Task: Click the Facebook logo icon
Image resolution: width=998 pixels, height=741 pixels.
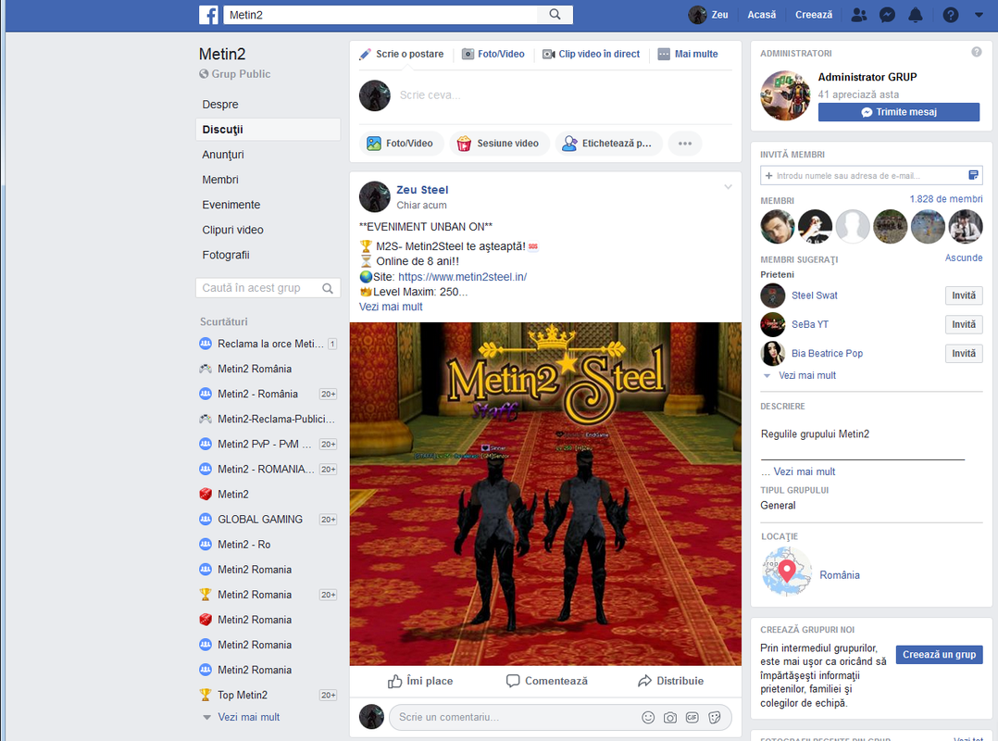Action: pyautogui.click(x=208, y=15)
